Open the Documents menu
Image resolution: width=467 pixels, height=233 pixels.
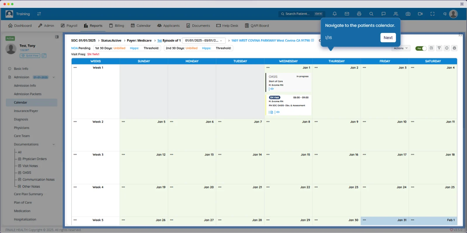pyautogui.click(x=198, y=26)
